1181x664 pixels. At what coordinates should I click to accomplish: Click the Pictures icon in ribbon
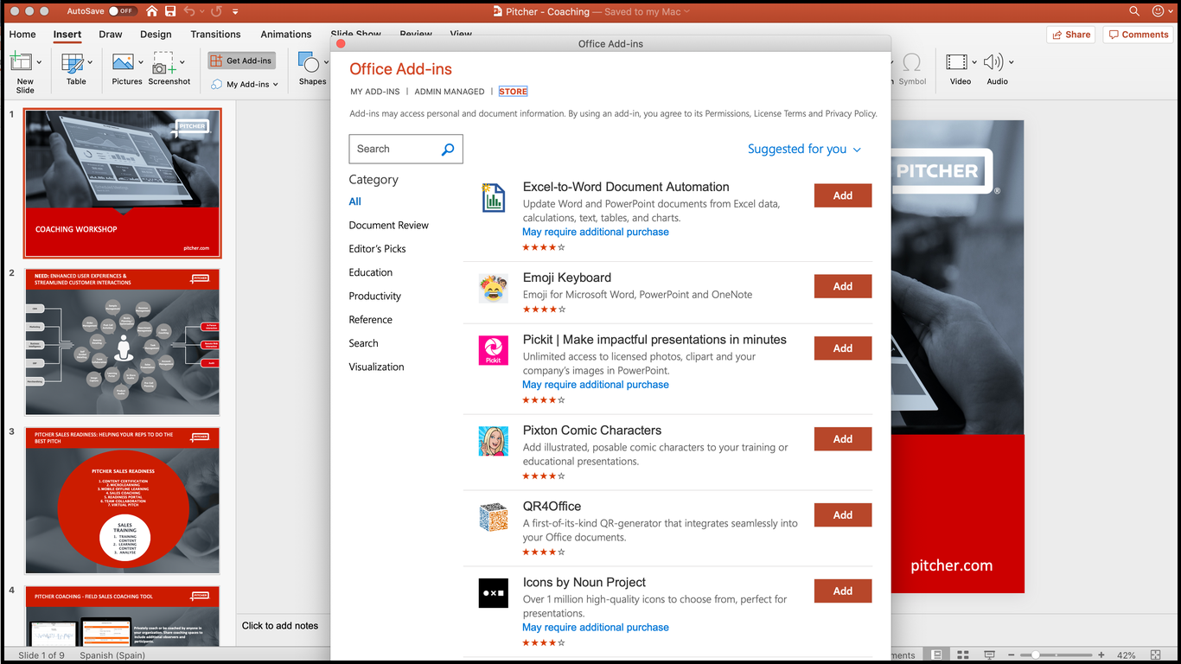(x=123, y=63)
